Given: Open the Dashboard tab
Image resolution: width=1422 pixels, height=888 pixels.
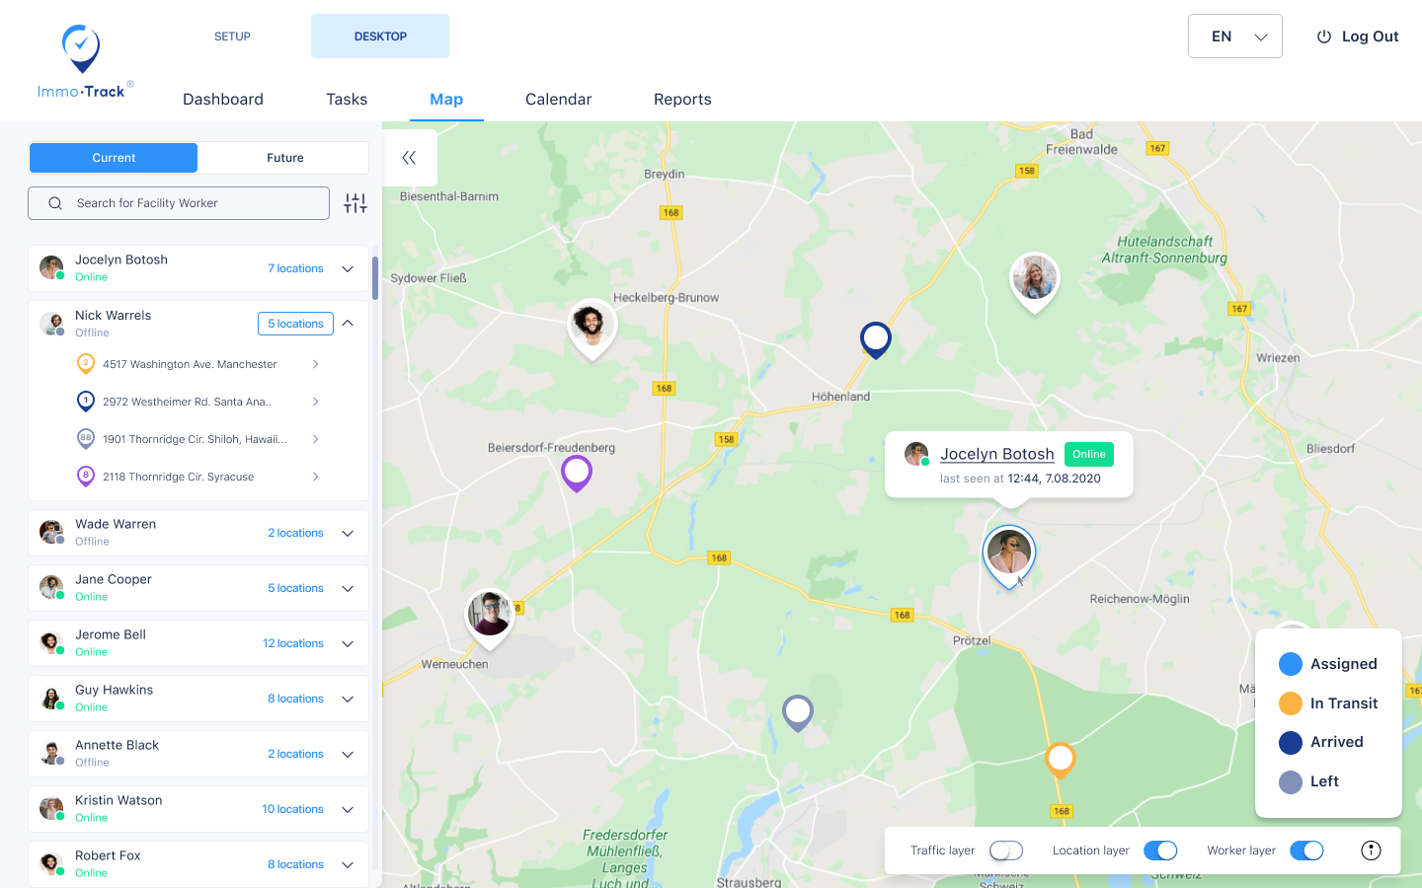Looking at the screenshot, I should pos(223,100).
